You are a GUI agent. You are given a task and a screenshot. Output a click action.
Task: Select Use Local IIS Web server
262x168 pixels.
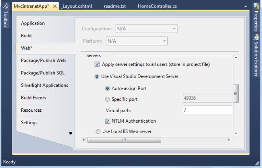click(98, 131)
